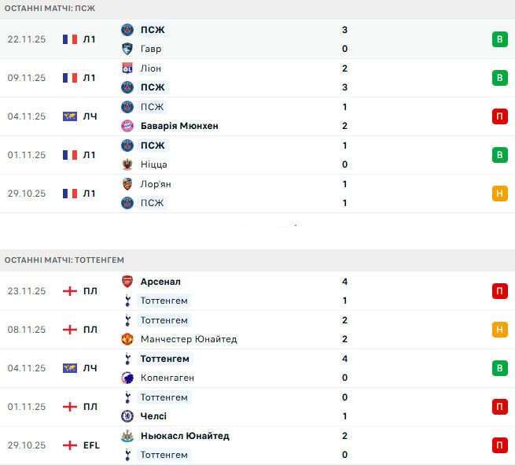Open the Челсі team link

click(x=153, y=416)
